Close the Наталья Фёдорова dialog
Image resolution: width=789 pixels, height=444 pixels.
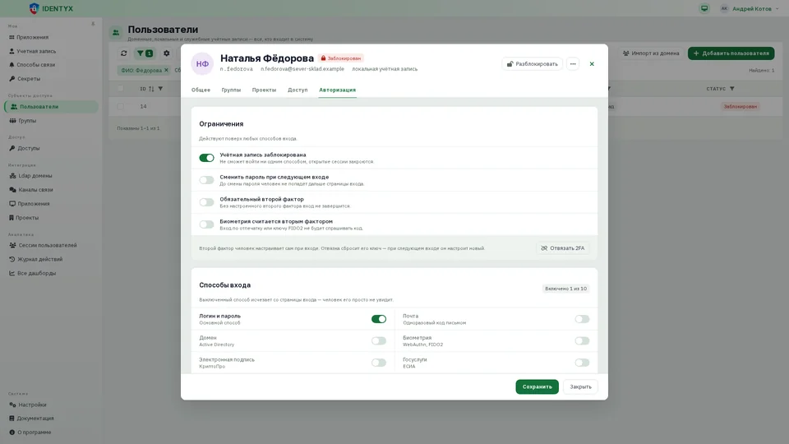coord(592,64)
